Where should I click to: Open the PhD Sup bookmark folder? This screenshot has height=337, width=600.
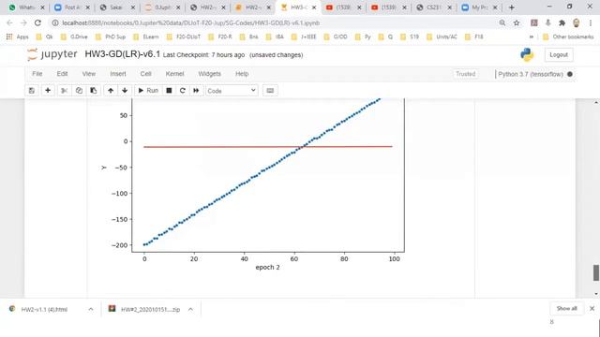[111, 37]
